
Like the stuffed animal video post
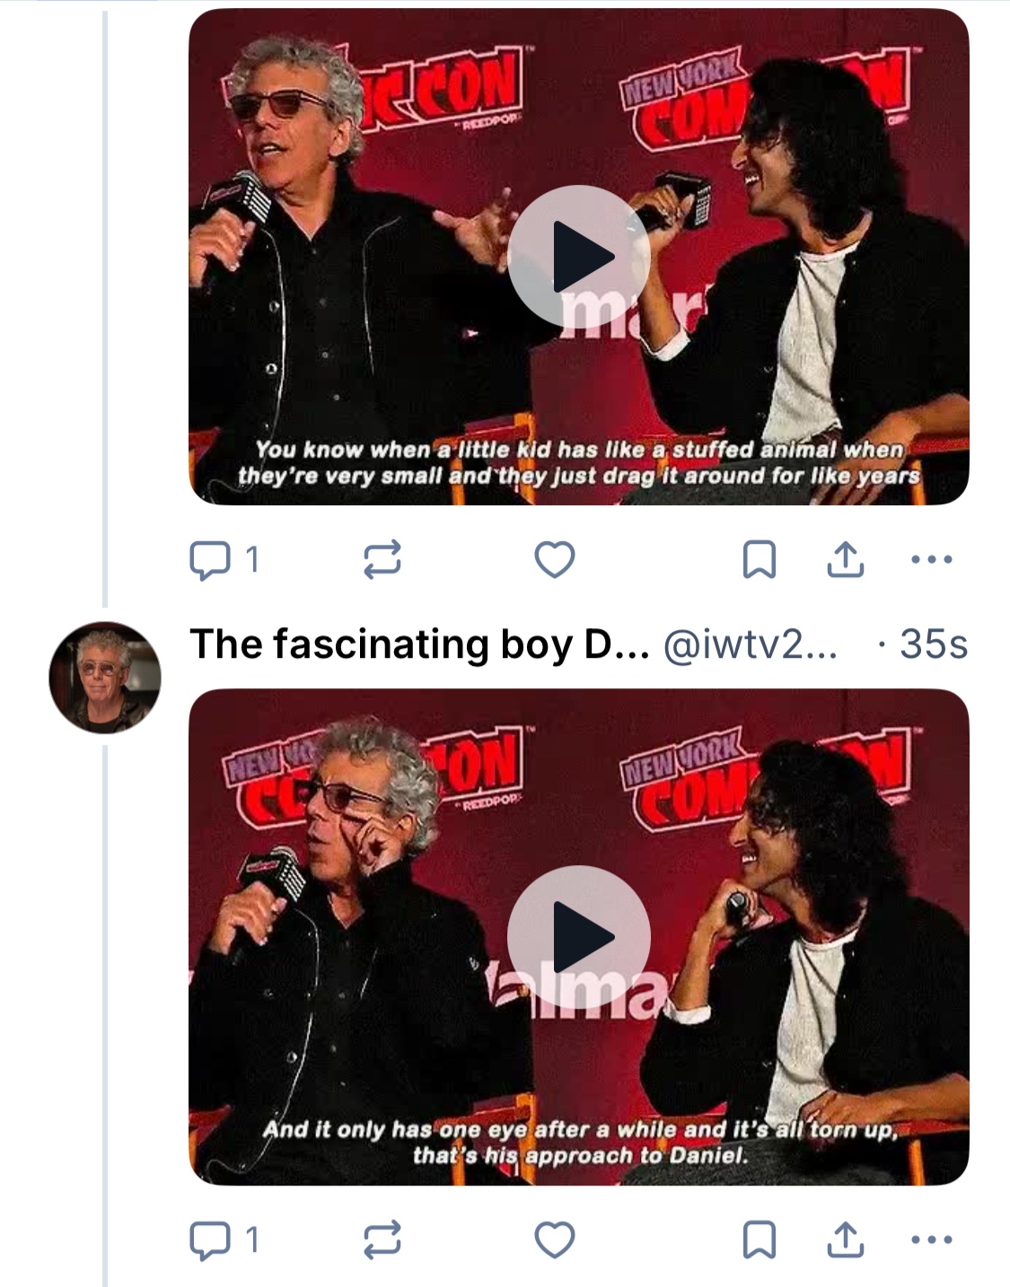tap(554, 560)
